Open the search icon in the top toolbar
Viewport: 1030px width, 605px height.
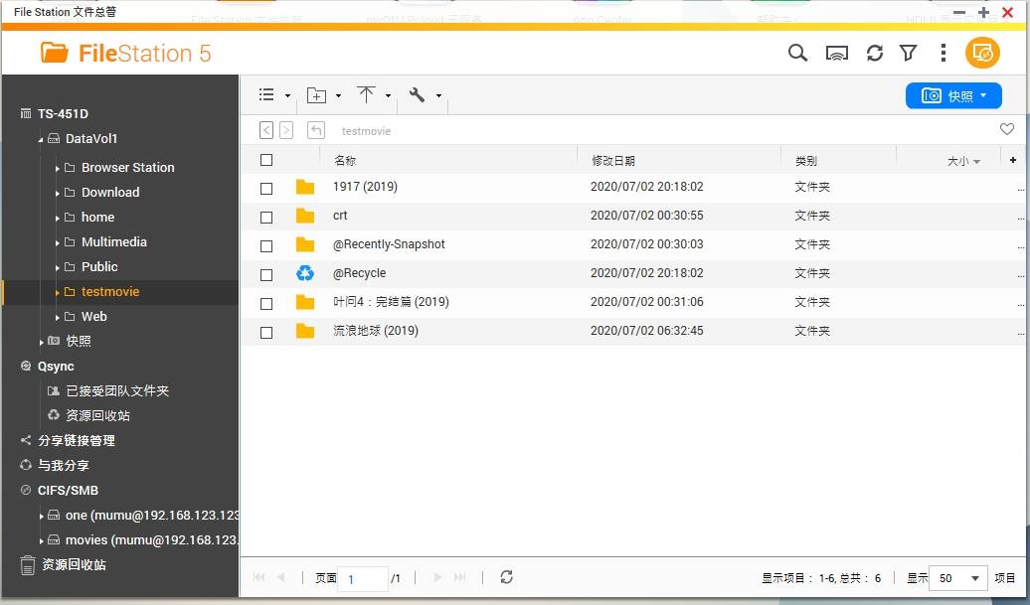click(797, 53)
